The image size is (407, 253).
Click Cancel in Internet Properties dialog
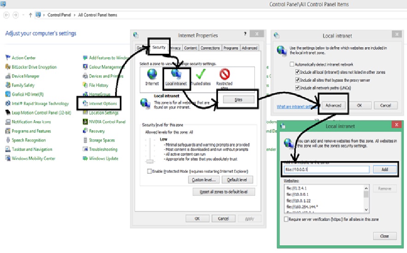224,219
